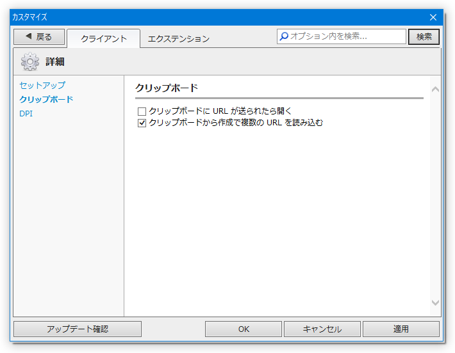
Task: Uncheck クリップボードから作成で複数の URL を読み込む
Action: [142, 123]
